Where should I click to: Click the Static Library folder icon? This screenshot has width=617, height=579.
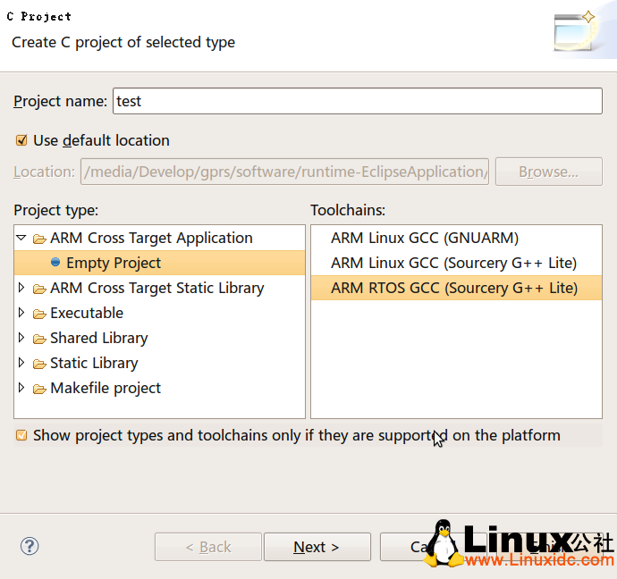tap(39, 364)
